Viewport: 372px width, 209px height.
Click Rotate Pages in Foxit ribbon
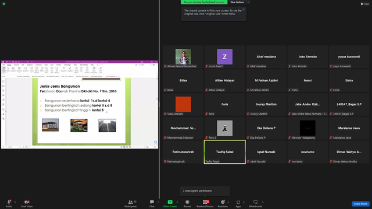76,70
